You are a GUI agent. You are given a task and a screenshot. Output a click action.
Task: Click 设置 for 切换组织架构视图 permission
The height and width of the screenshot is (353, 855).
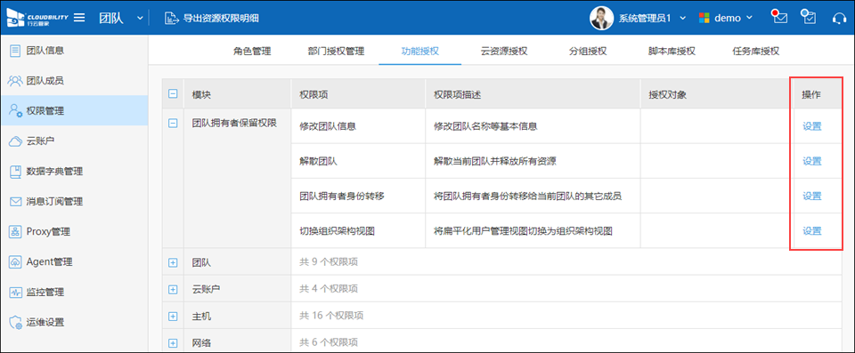click(812, 231)
